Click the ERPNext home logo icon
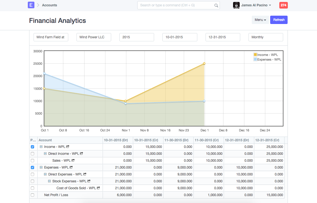This screenshot has height=203, width=317. (x=31, y=5)
